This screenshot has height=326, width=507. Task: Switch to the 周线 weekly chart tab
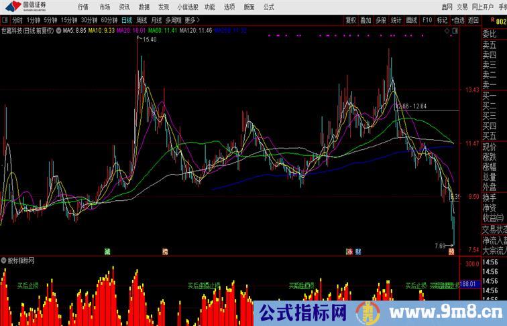[142, 20]
